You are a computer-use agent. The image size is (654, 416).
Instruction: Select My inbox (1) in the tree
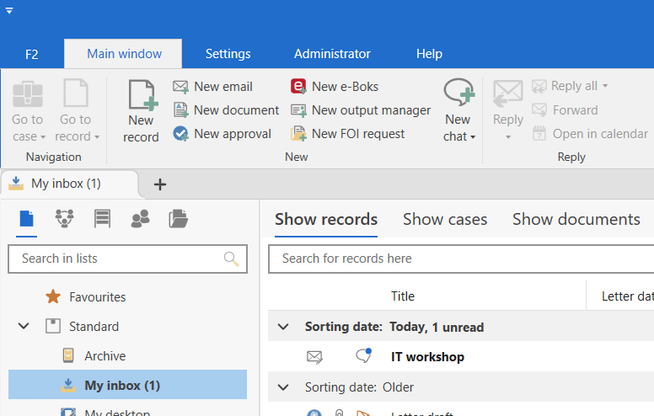tap(127, 385)
